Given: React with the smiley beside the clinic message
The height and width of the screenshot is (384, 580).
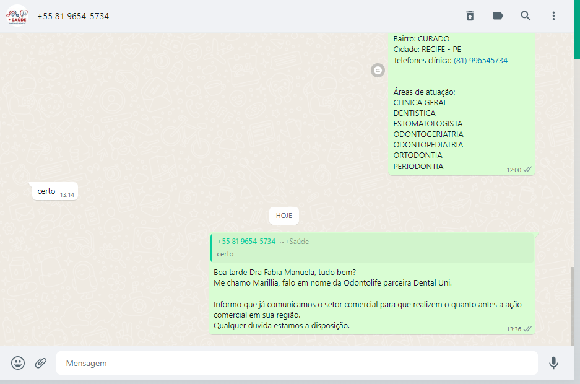Looking at the screenshot, I should 378,70.
